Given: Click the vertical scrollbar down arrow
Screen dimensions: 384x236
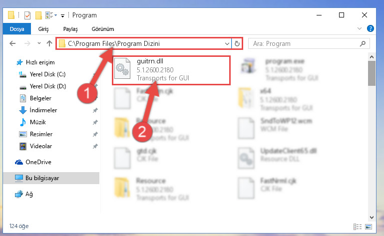Looking at the screenshot, I should point(372,218).
